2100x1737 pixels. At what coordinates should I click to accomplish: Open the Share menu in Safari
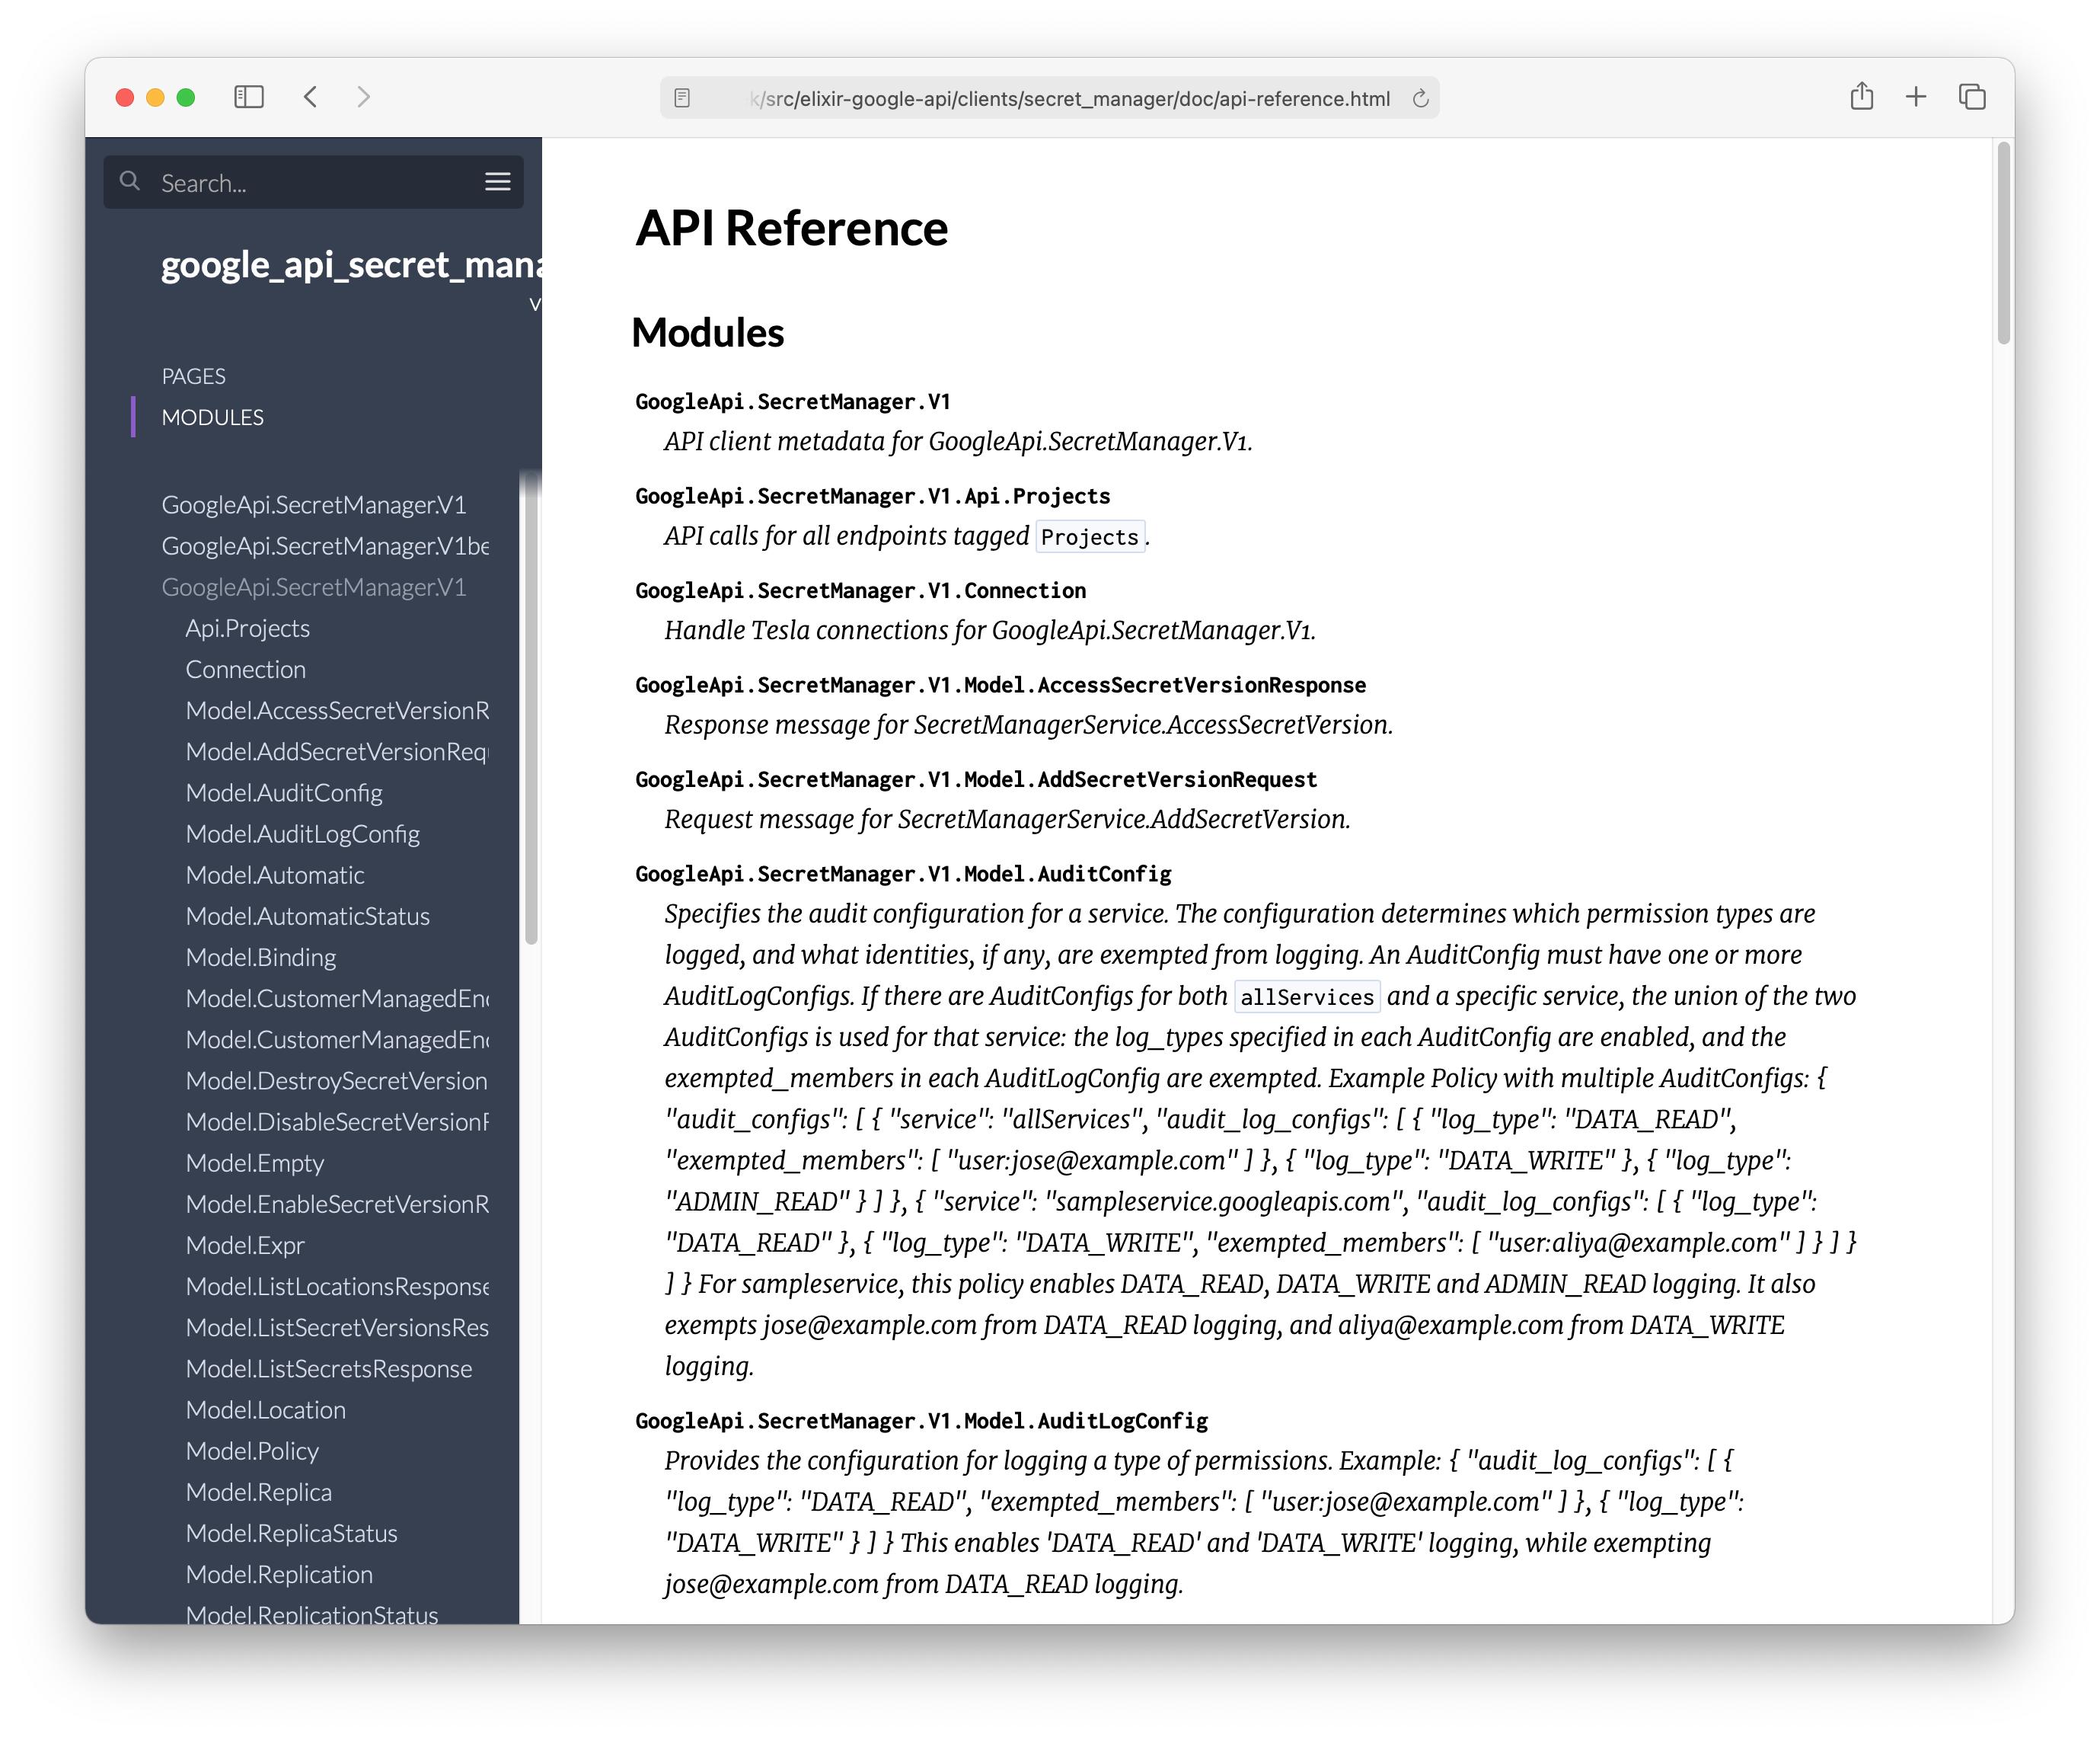[x=1862, y=96]
